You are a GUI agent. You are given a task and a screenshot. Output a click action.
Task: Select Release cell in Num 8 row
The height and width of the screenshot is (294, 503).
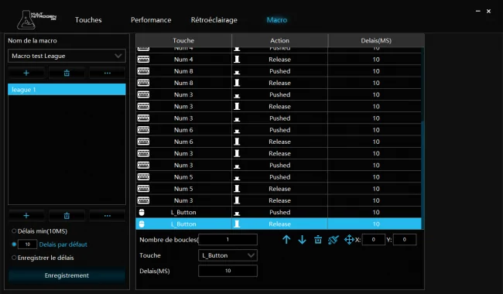click(x=279, y=83)
